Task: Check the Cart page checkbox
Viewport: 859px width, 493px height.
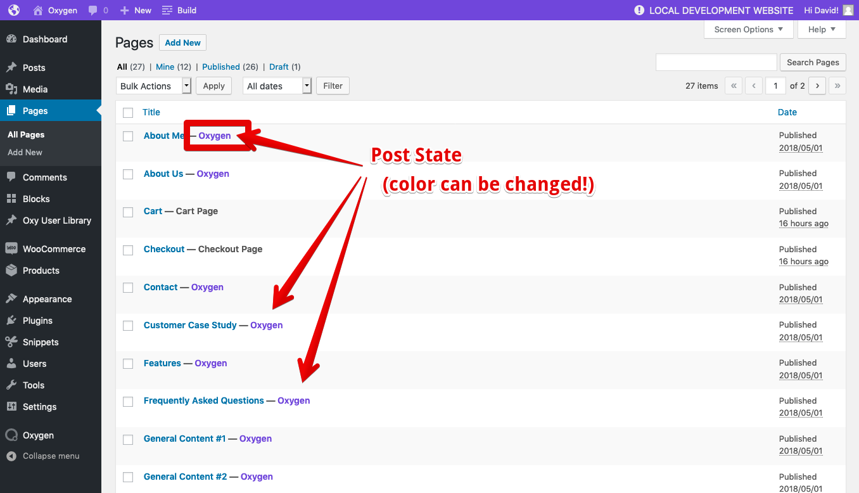Action: point(128,212)
